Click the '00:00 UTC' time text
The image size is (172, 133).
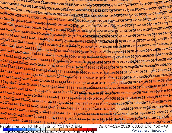pos(142,126)
